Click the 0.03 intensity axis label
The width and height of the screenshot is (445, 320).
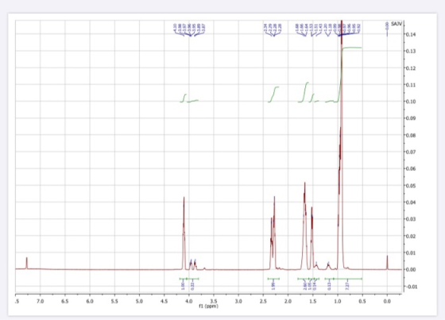(411, 219)
